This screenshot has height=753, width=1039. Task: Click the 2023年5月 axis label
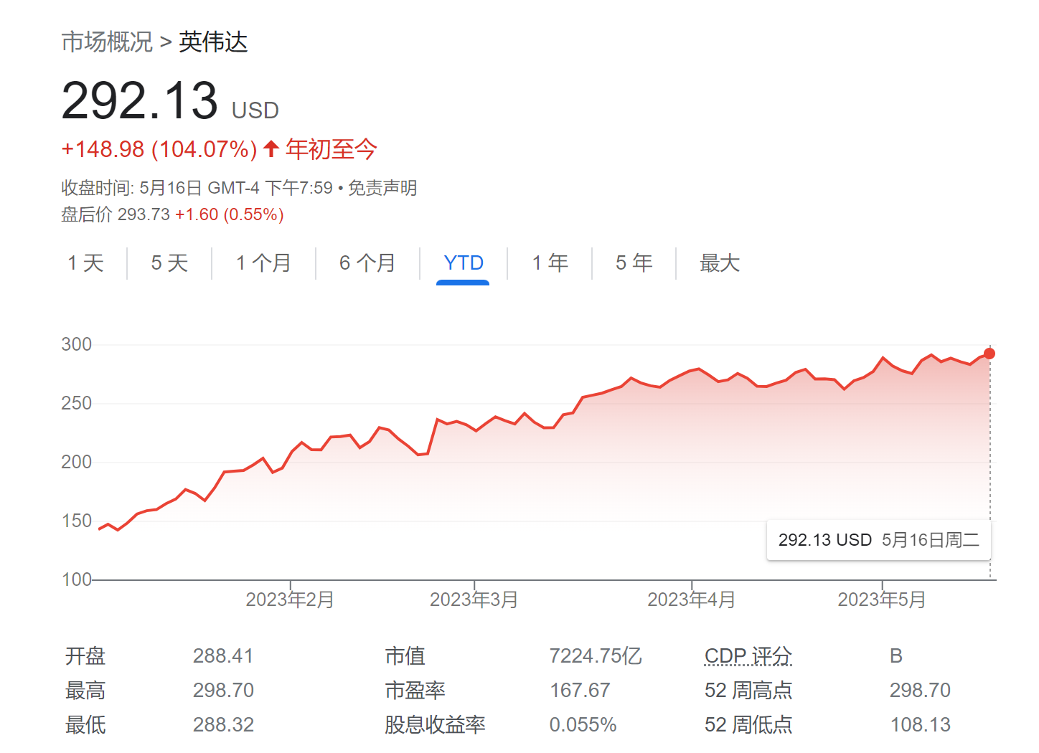882,600
